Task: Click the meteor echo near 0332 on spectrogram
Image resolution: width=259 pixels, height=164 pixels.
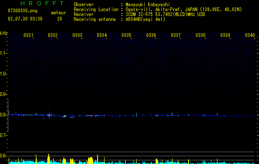Action: click(x=49, y=115)
